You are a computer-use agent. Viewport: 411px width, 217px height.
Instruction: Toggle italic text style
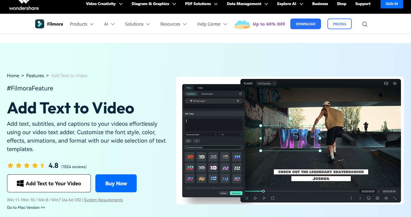pos(197,141)
